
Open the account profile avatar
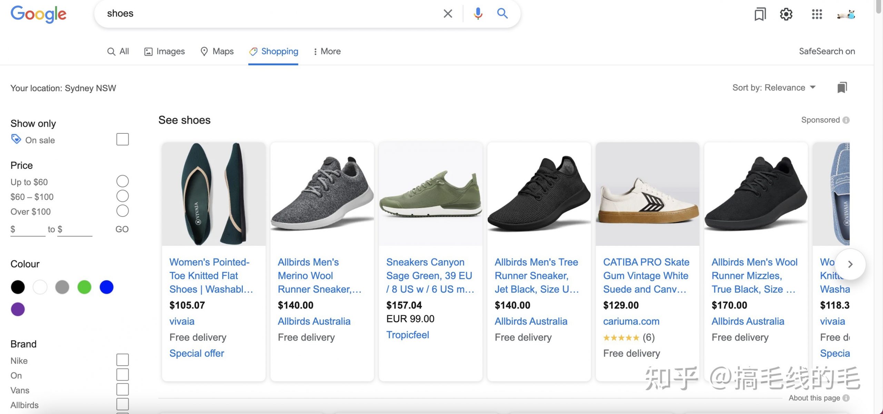pos(846,14)
